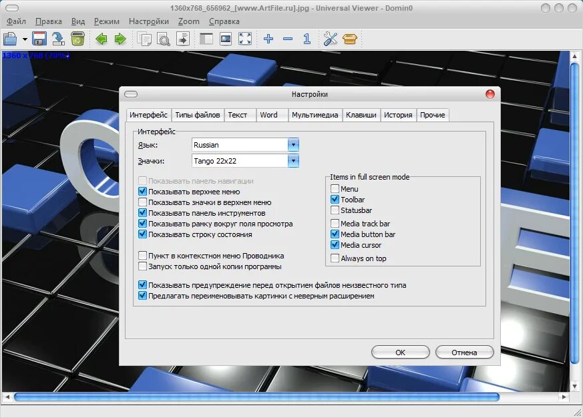
Task: Click the orange box plugins icon
Action: point(349,39)
